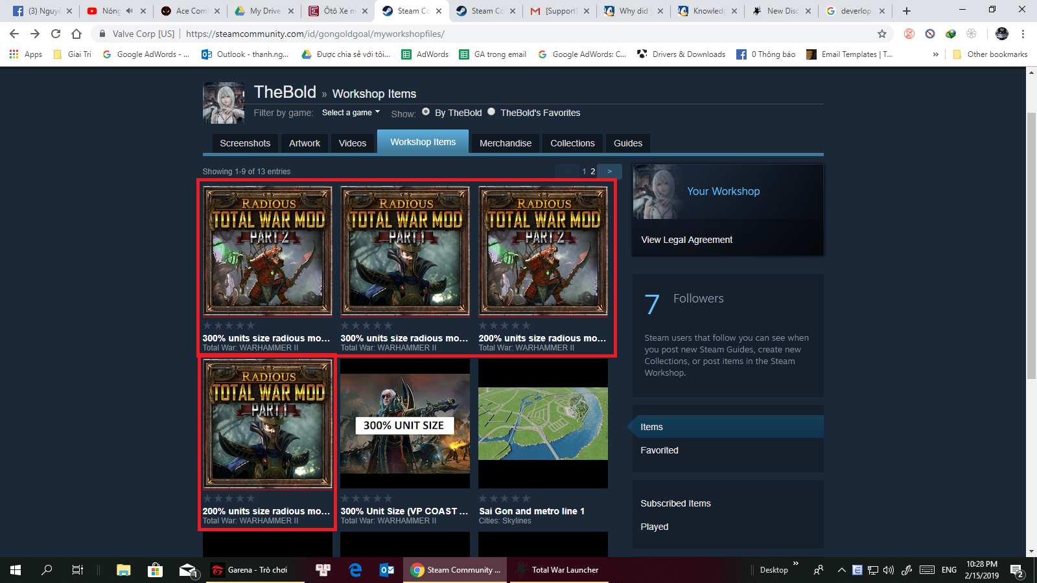Open the Action Center notifications

pos(1017,571)
